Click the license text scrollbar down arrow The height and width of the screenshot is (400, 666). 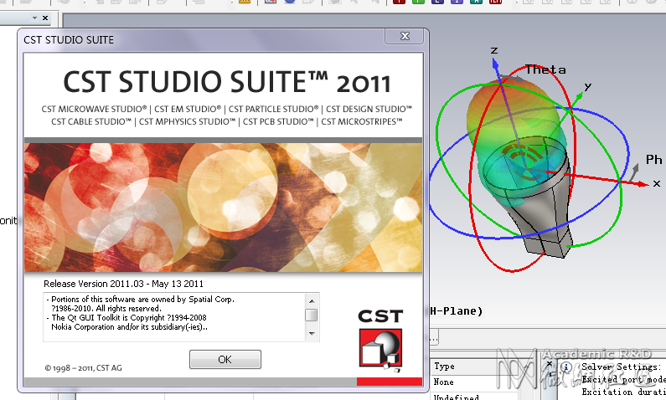312,333
